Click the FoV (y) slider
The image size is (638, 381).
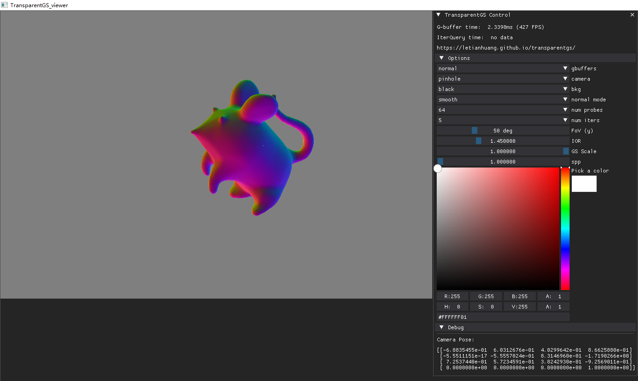503,131
